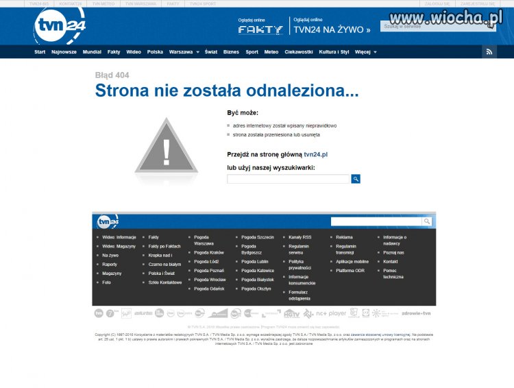514x388 pixels.
Task: Open footer link Wideo: Informacje
Action: (x=119, y=237)
